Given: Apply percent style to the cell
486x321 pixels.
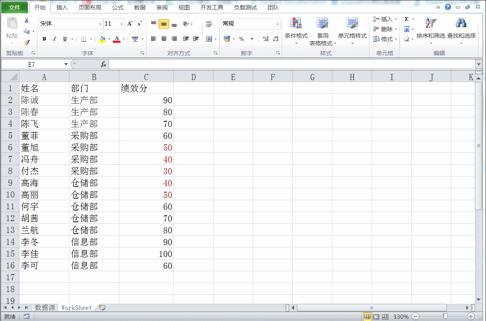Looking at the screenshot, I should click(241, 39).
